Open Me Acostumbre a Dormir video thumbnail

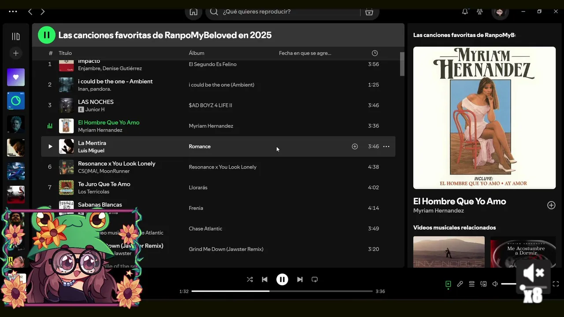[x=523, y=252]
